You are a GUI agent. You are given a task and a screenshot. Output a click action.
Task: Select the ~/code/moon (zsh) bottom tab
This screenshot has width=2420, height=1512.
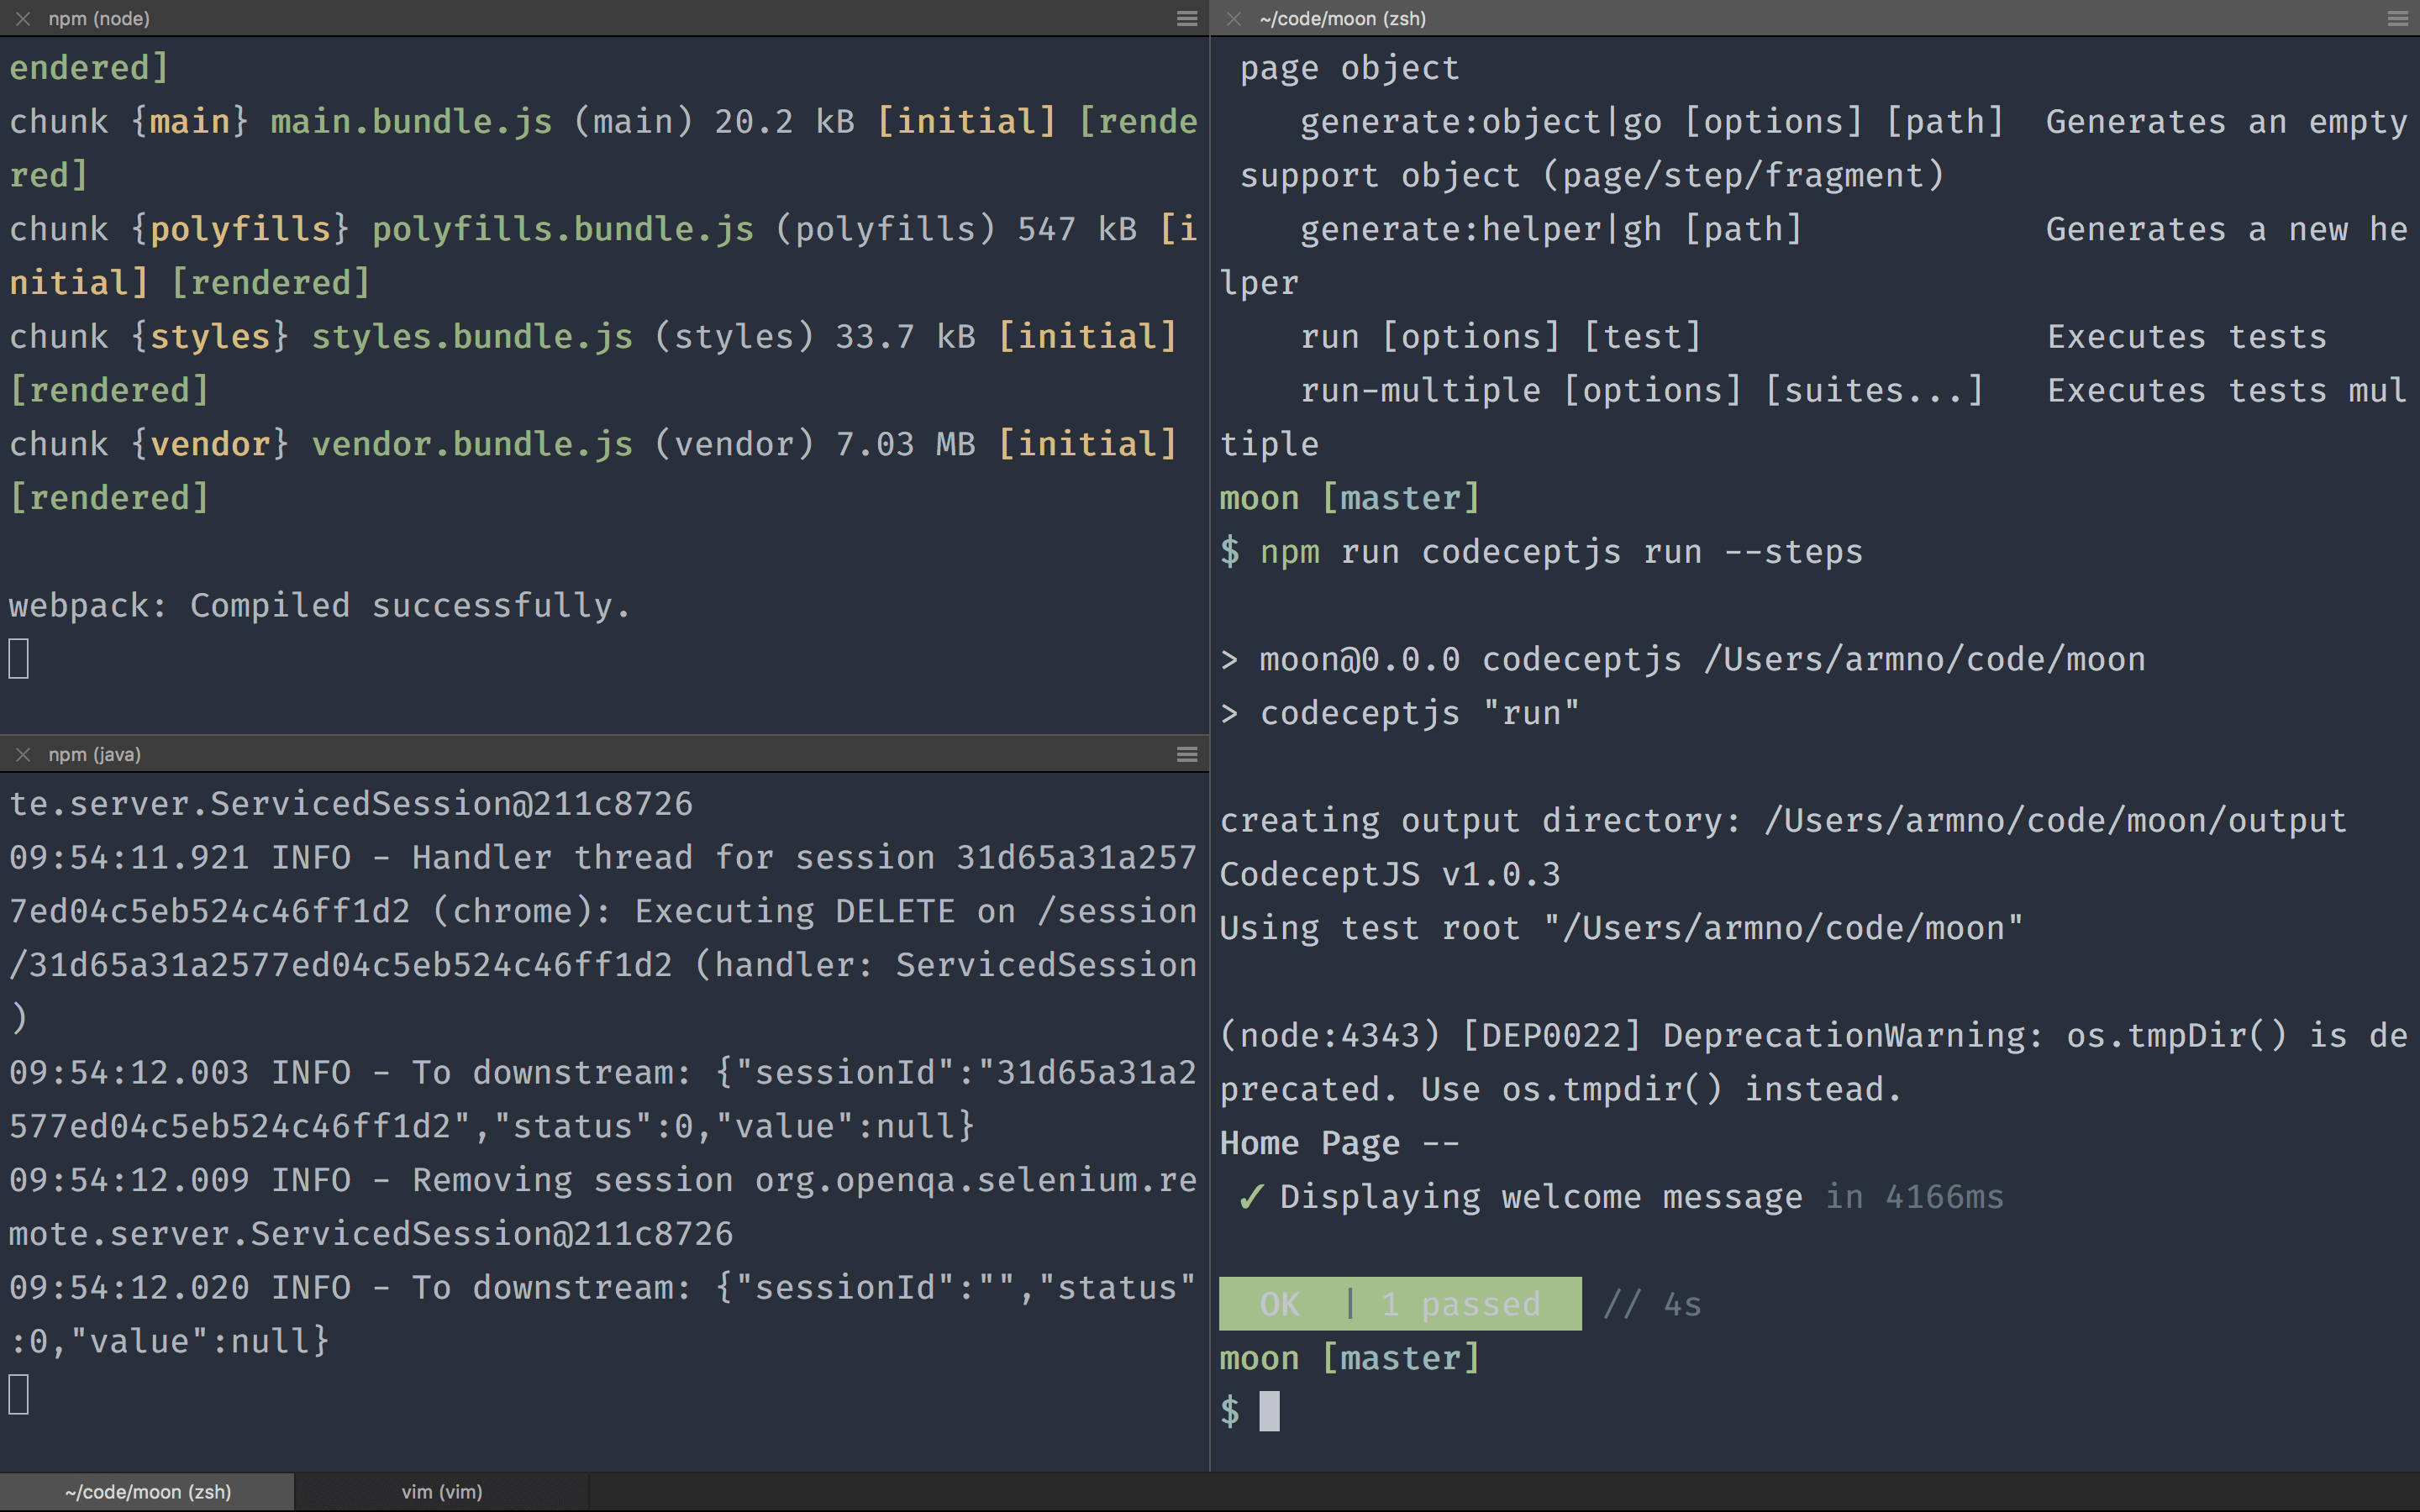tap(147, 1491)
